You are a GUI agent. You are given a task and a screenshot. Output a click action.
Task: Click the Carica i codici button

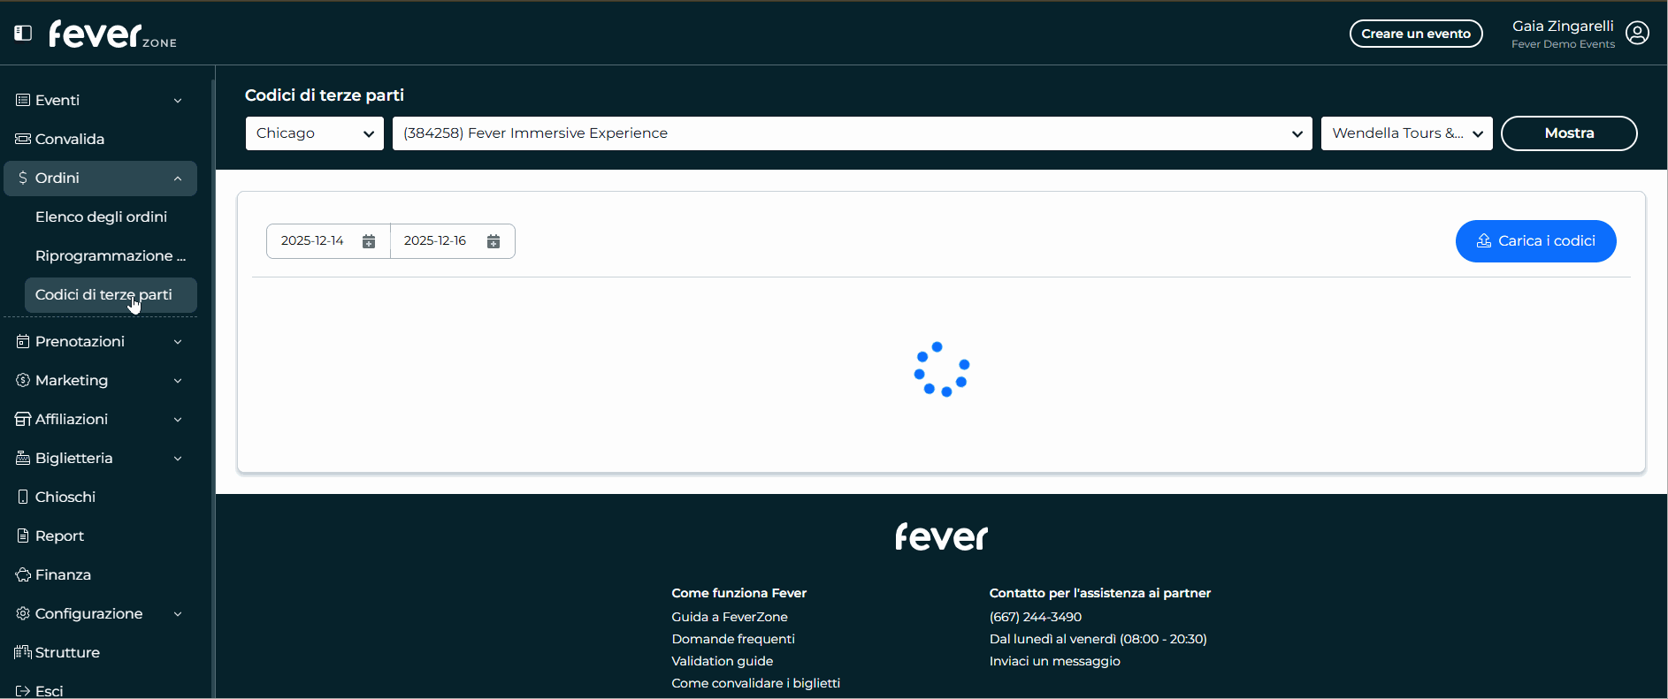pos(1536,241)
